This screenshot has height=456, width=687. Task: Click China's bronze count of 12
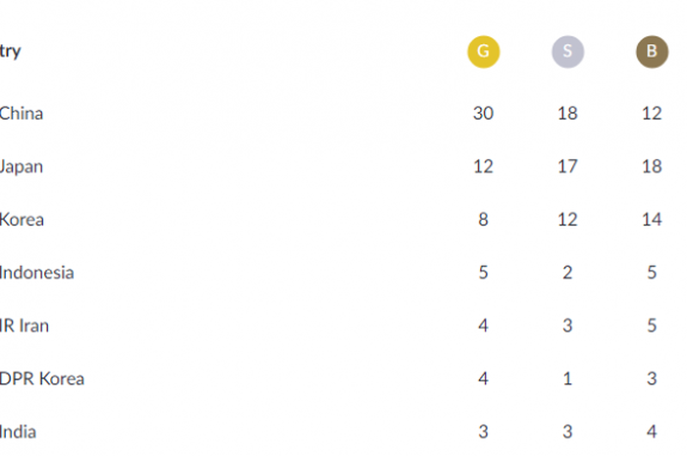(x=652, y=114)
